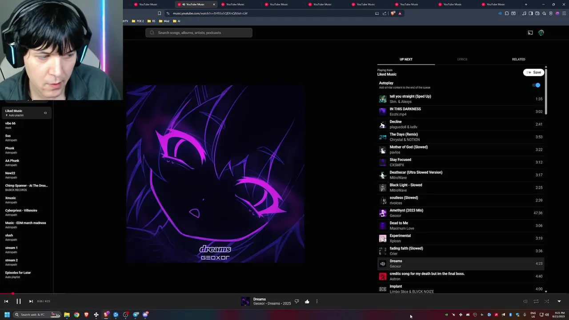Open the 'Xmusic' playlist

27,200
